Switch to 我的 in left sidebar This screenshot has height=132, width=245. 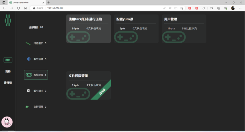pos(8,71)
